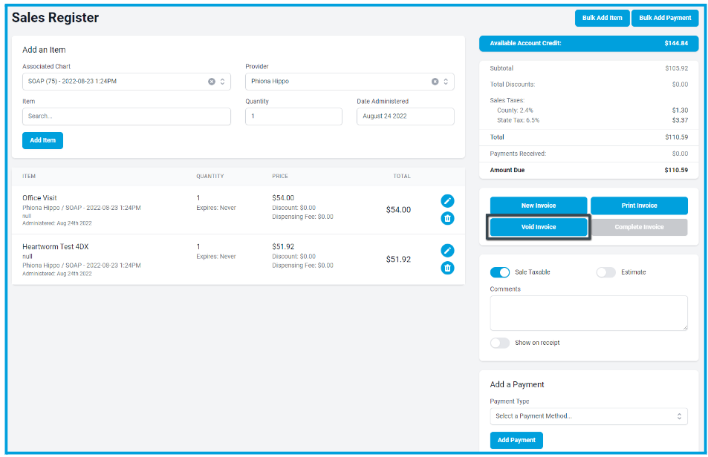708x457 pixels.
Task: Click the Add Payment button
Action: (516, 441)
